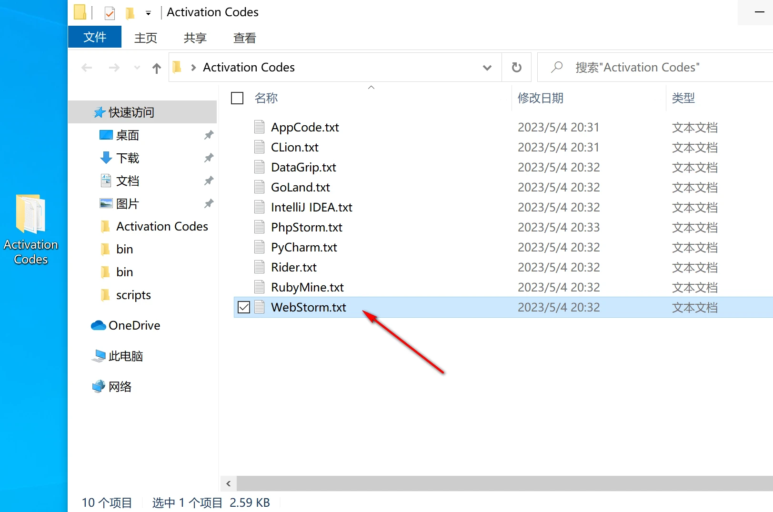This screenshot has width=773, height=512.
Task: Click the Rider.txt file icon
Action: [260, 267]
